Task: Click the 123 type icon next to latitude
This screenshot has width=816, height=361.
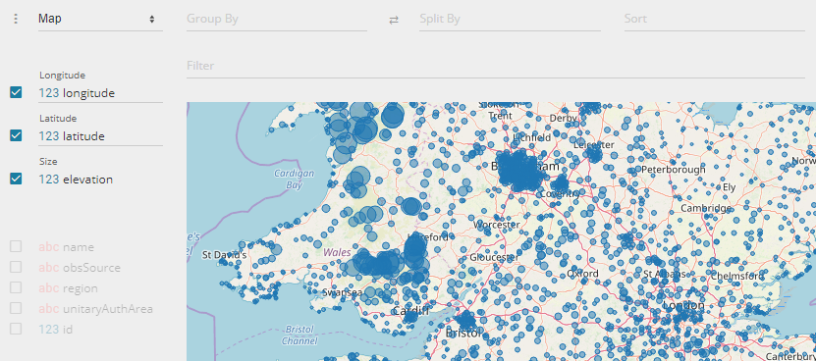Action: click(x=48, y=136)
